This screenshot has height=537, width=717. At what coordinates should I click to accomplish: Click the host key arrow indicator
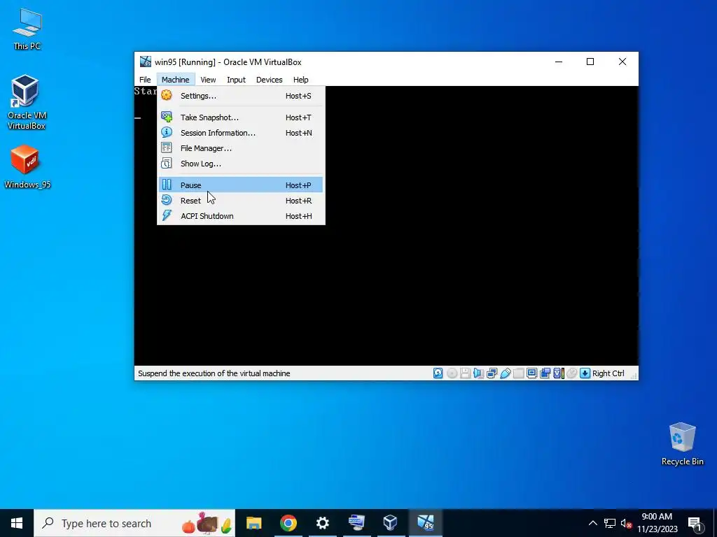coord(585,373)
